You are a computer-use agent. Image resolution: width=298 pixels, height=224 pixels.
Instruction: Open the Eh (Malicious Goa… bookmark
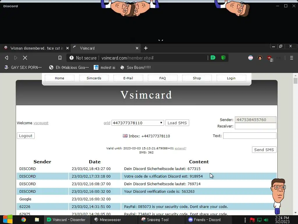[69, 67]
